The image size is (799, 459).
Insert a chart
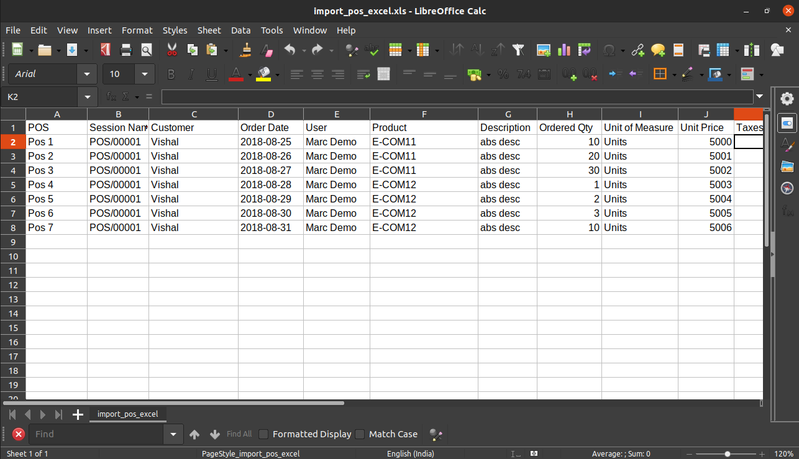[x=564, y=50]
